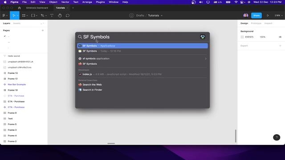285x160 pixels.
Task: Expand the Move tool options arrow
Action: pyautogui.click(x=17, y=16)
